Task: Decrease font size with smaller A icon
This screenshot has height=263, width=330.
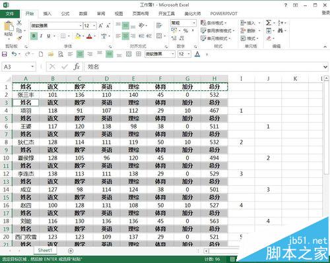Action: [108, 26]
